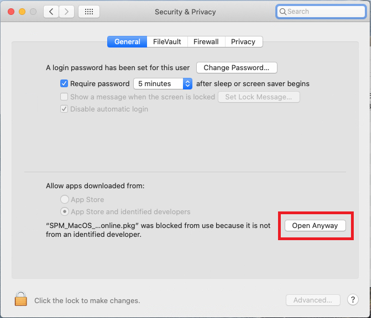Click the Change Password button
This screenshot has height=318, width=372.
tap(237, 68)
